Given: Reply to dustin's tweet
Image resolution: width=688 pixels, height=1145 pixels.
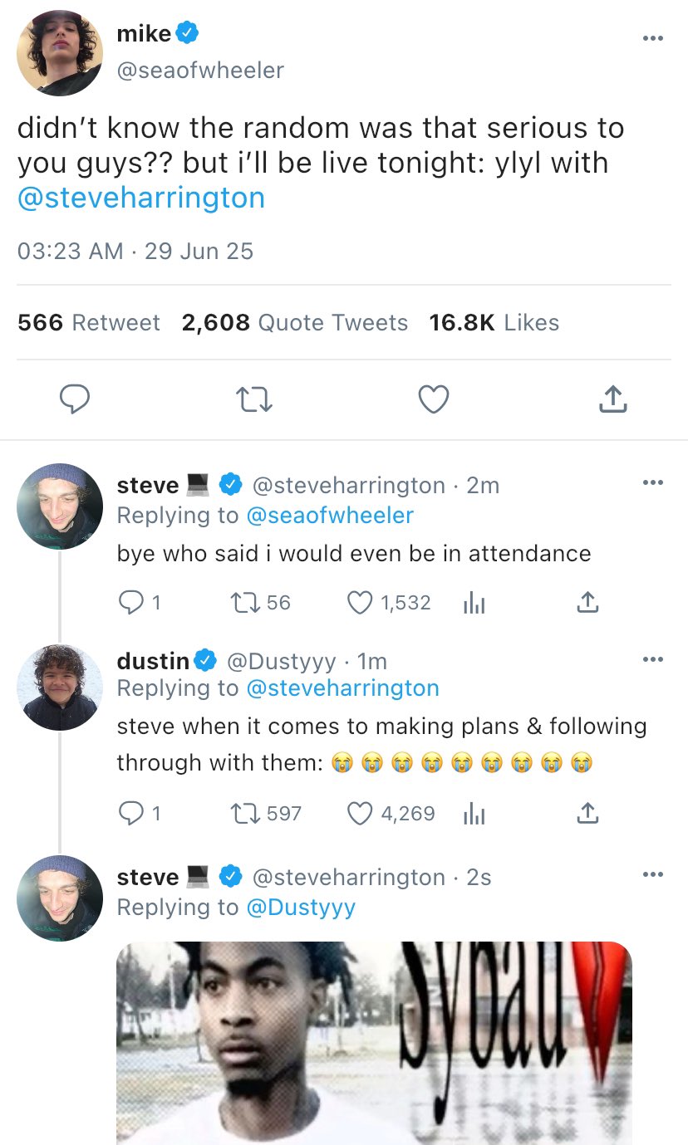Looking at the screenshot, I should (x=130, y=813).
